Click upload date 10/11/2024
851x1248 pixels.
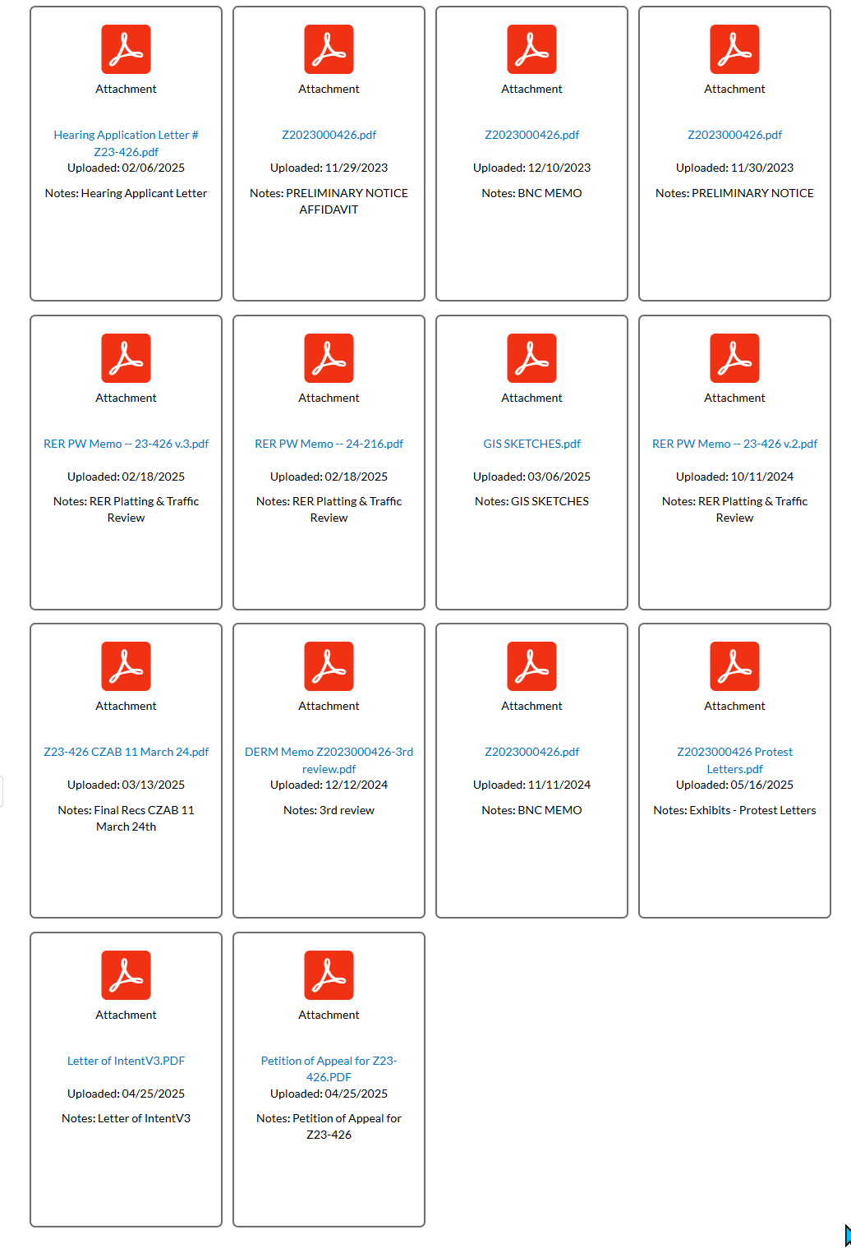click(x=762, y=477)
